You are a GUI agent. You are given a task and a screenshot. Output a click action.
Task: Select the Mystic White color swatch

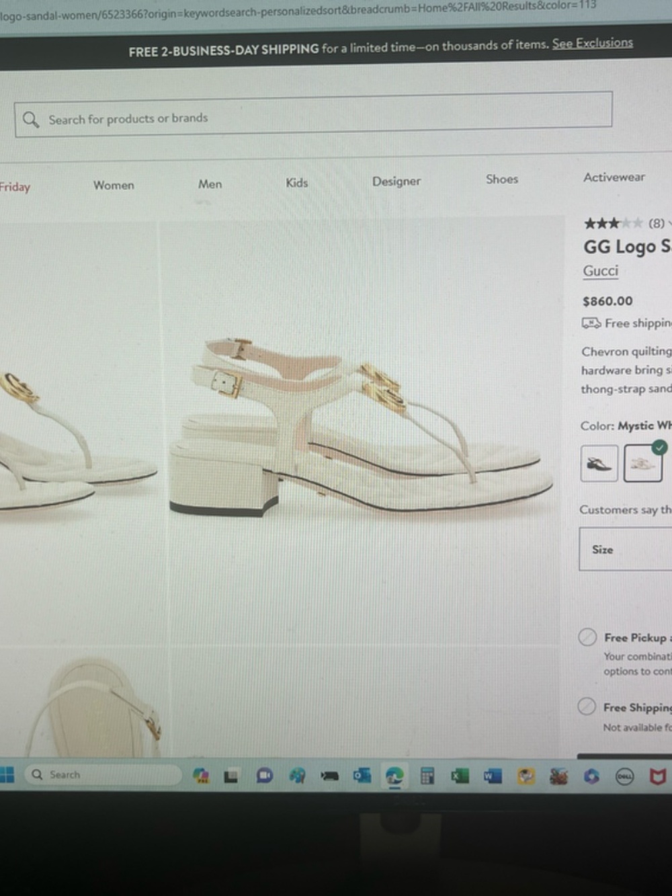point(644,462)
